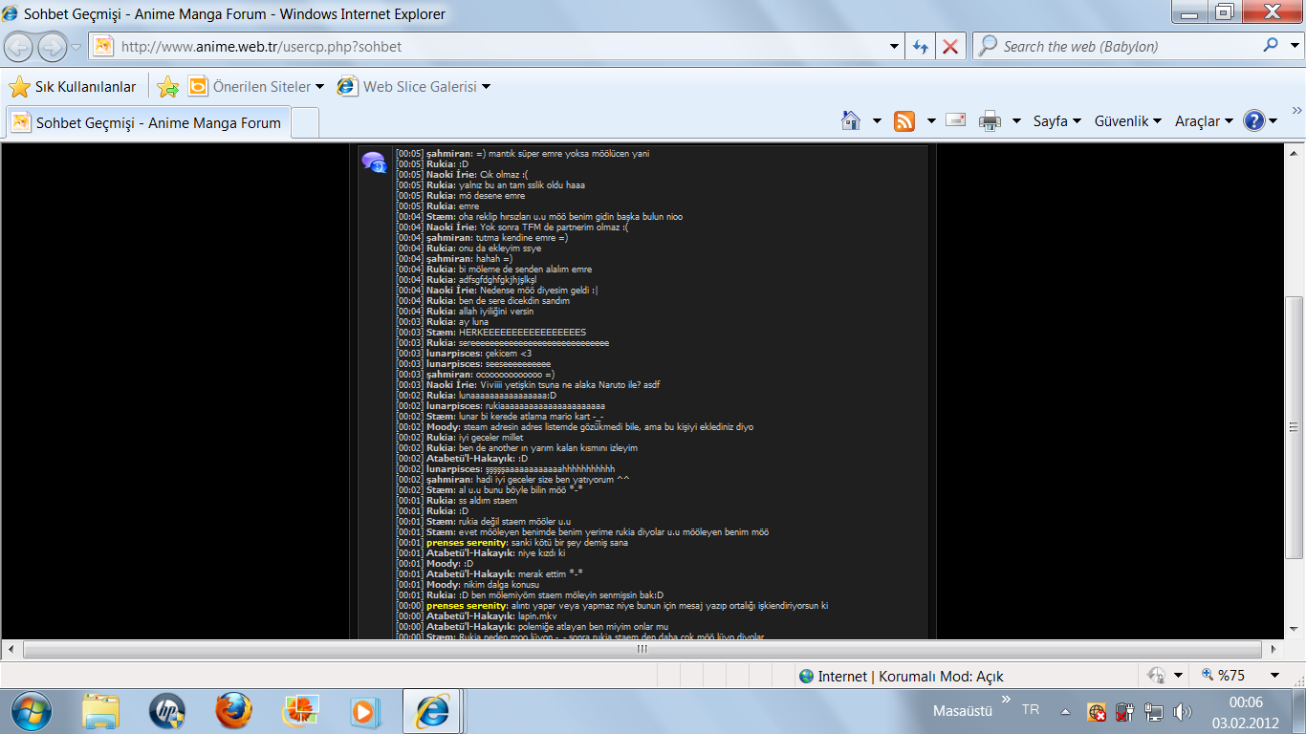The width and height of the screenshot is (1306, 734).
Task: Expand the RSS feeds dropdown arrow
Action: pyautogui.click(x=931, y=121)
